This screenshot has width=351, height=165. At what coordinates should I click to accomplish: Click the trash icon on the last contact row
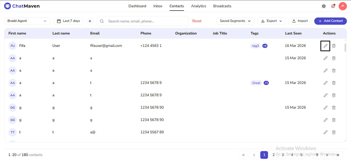coord(334,132)
